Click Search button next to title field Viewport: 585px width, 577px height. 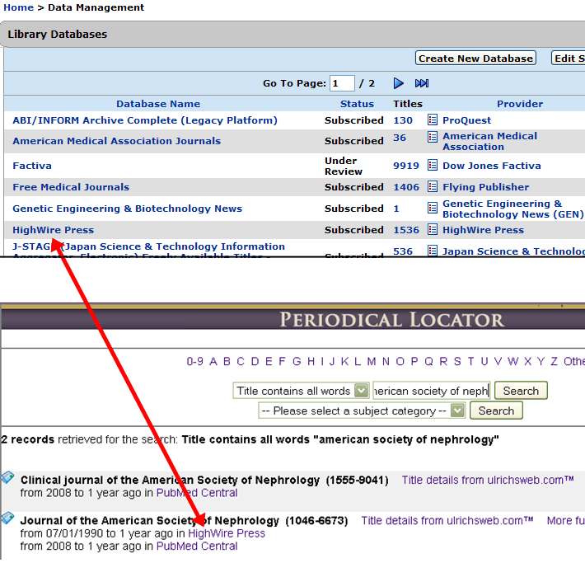click(x=521, y=391)
